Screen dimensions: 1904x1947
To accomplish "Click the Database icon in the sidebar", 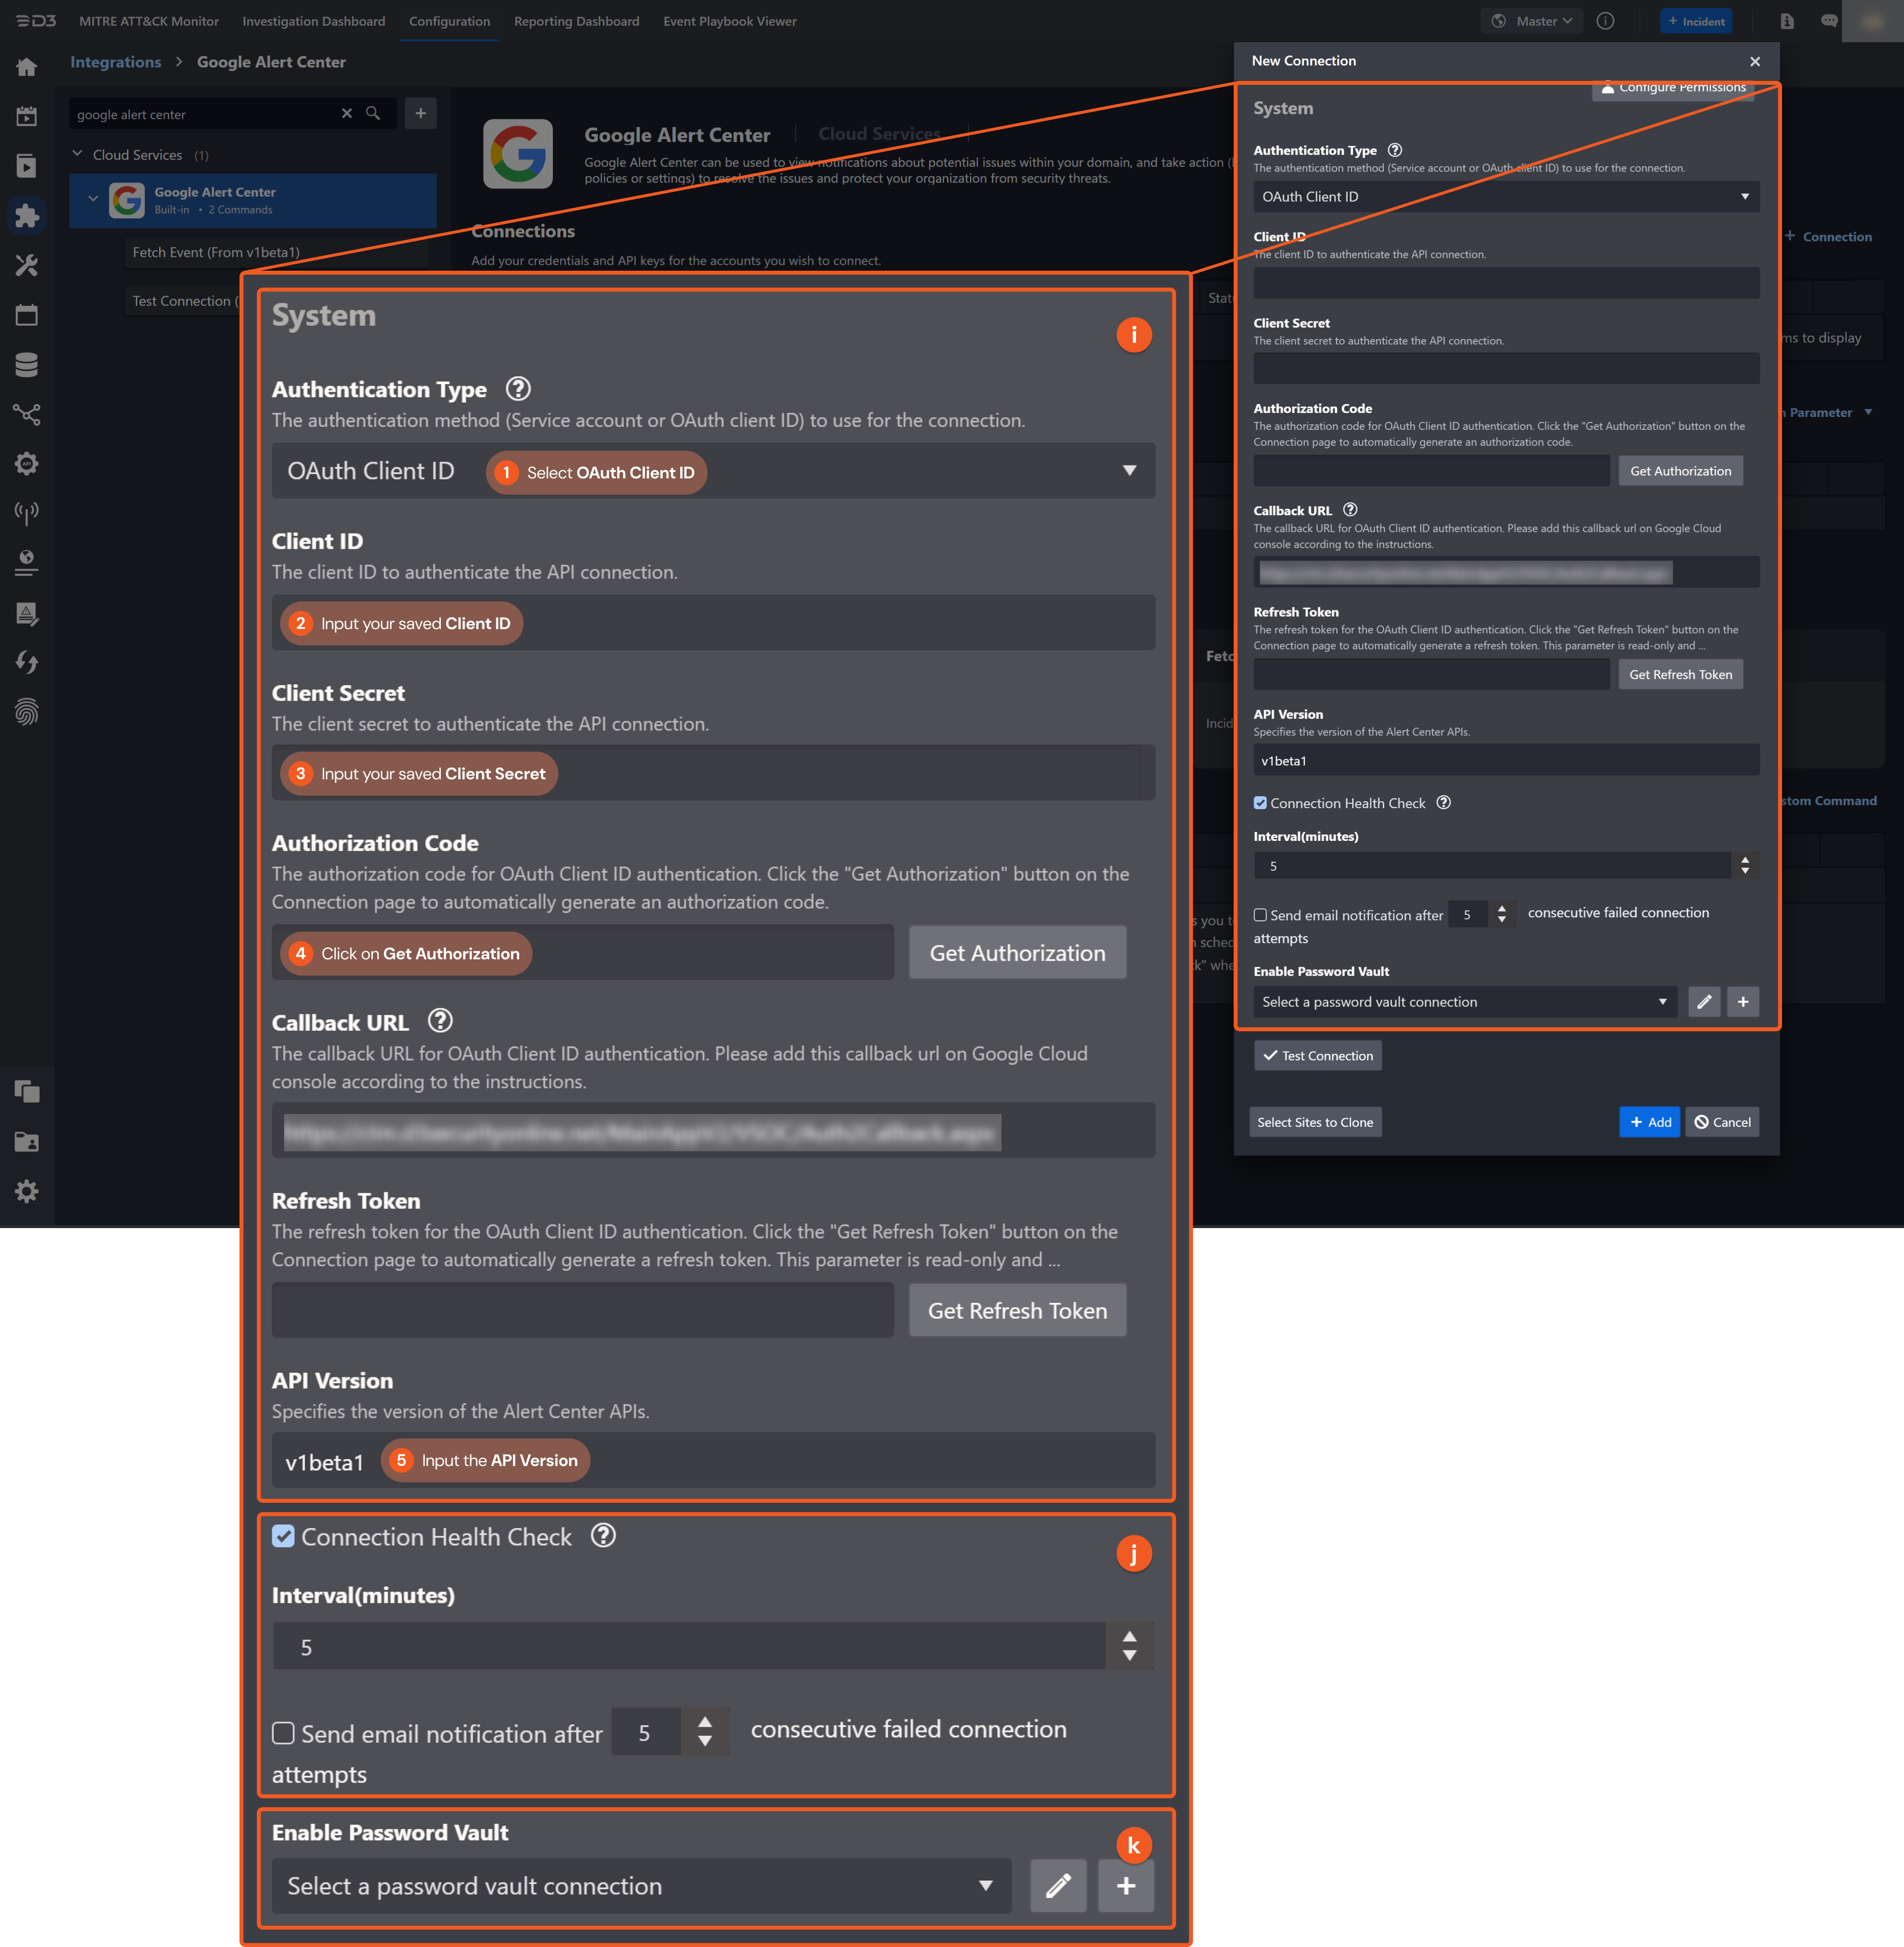I will tap(27, 364).
